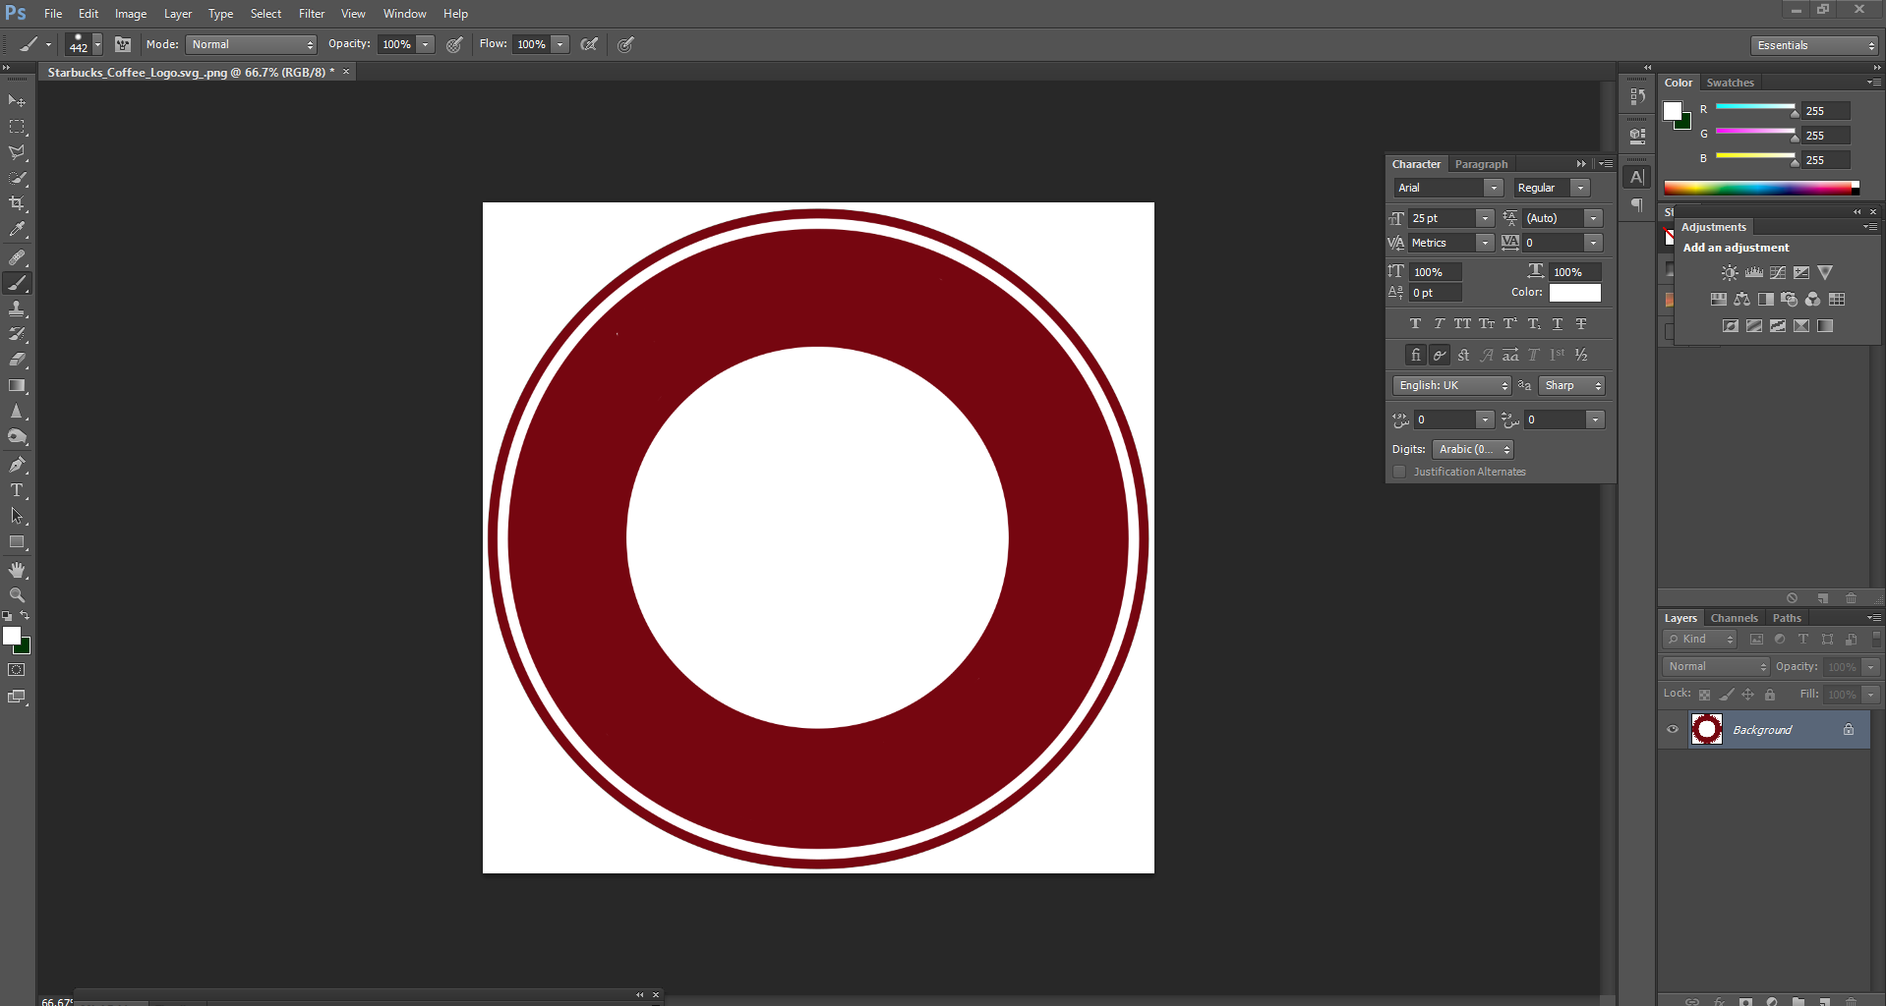Switch to the Channels tab
This screenshot has height=1006, width=1886.
coord(1734,618)
